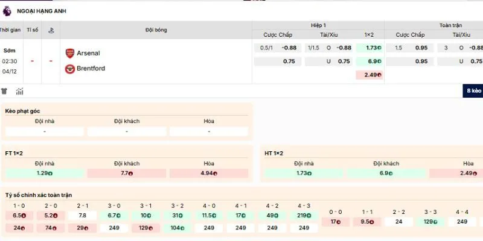The height and width of the screenshot is (241, 483).
Task: Pick FT 1×2 Đội nhà odds 1.29
Action: (x=45, y=174)
